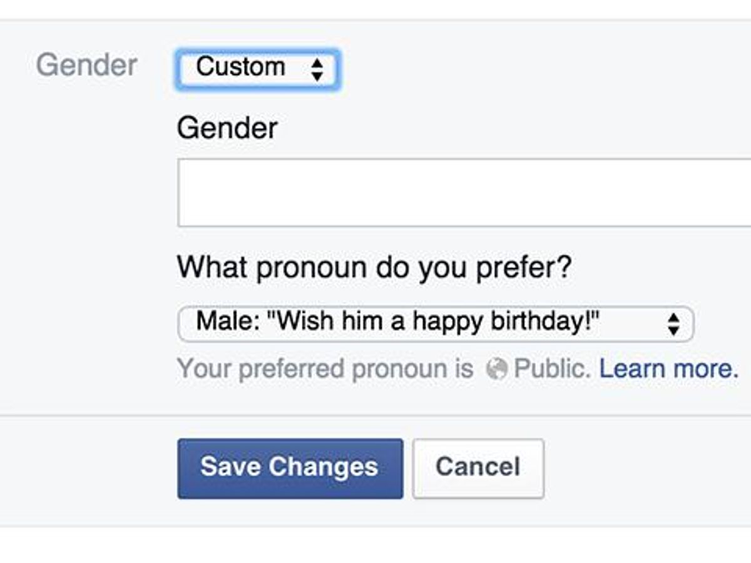
Task: Click the upper arrow of the Custom selector
Action: [x=317, y=63]
